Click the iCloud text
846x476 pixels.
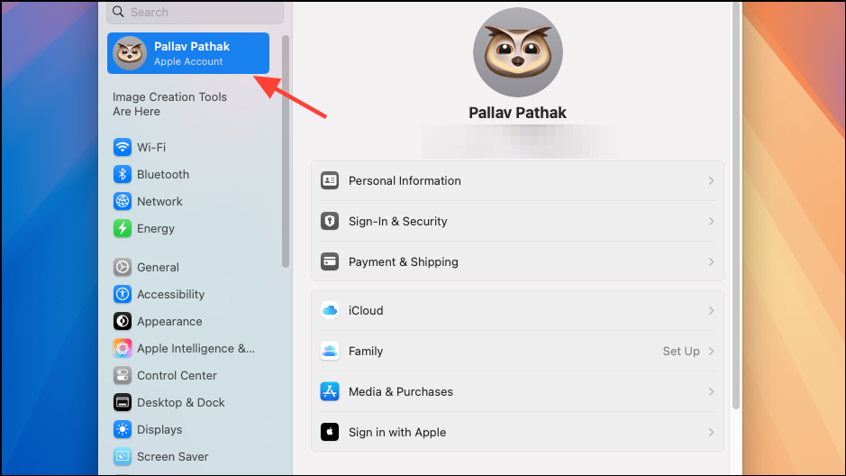[x=366, y=310]
